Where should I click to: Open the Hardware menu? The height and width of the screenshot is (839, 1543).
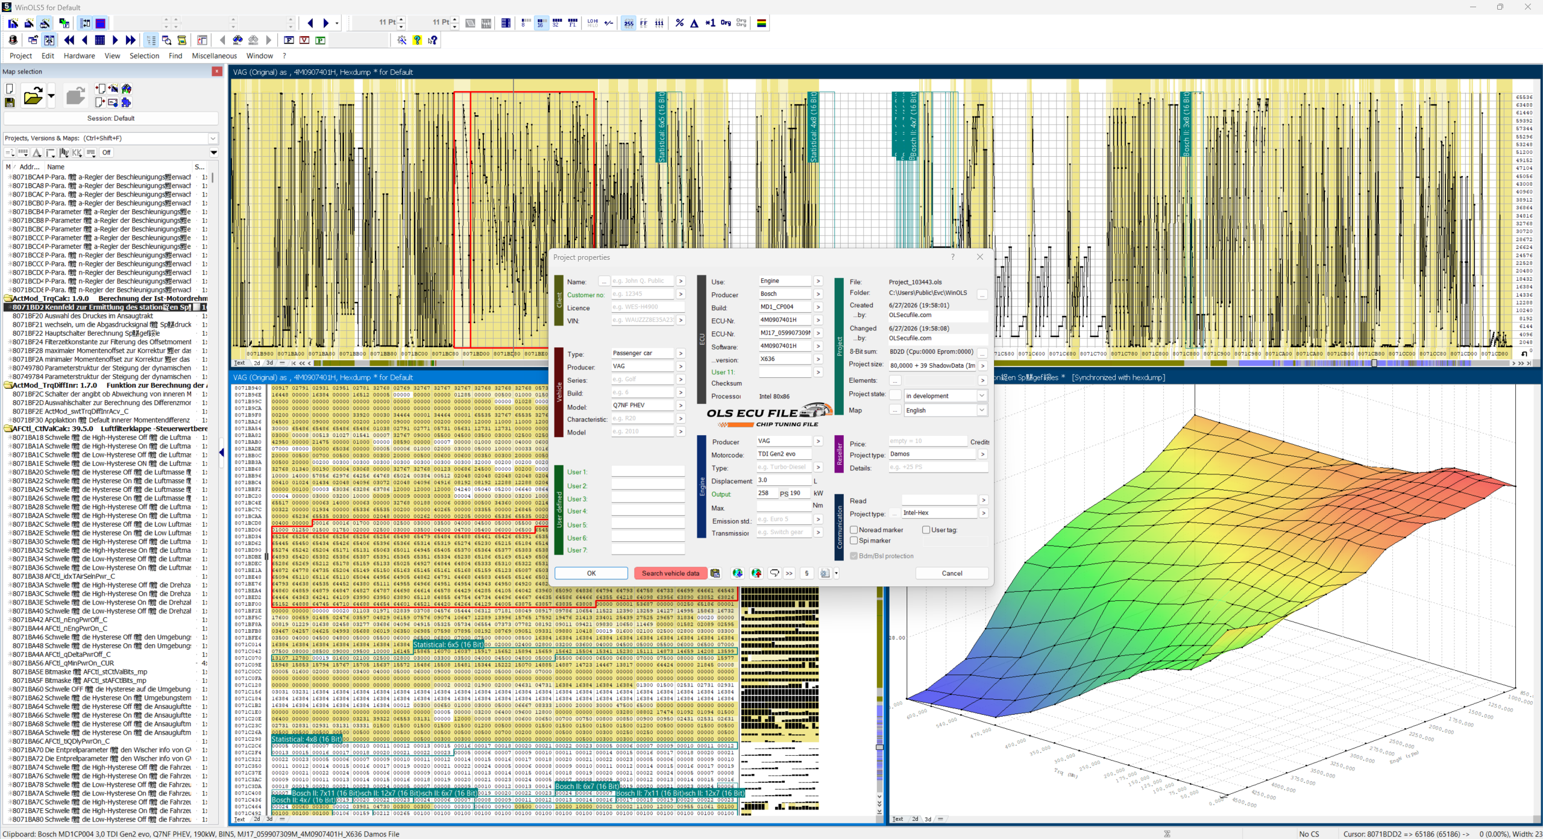pos(80,56)
